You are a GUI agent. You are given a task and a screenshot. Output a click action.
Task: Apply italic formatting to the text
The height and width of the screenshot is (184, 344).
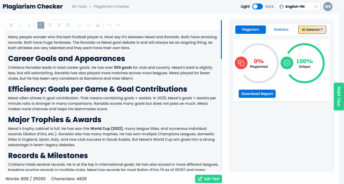pos(20,25)
